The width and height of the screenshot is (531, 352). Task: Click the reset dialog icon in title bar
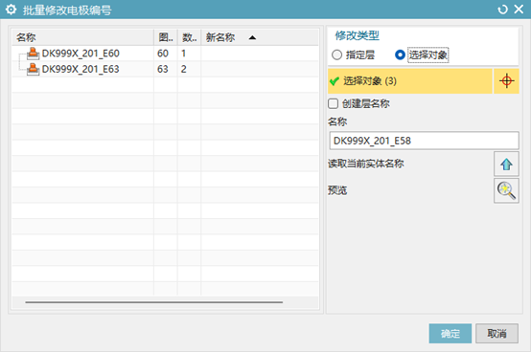pyautogui.click(x=502, y=10)
